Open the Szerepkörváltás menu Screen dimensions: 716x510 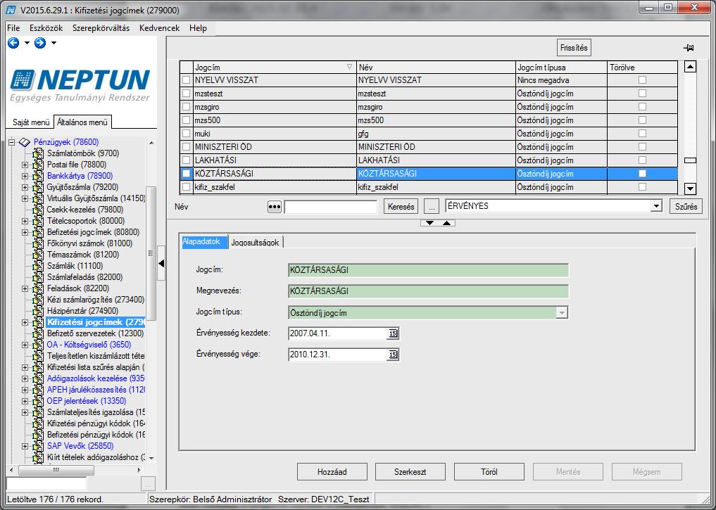pos(101,28)
